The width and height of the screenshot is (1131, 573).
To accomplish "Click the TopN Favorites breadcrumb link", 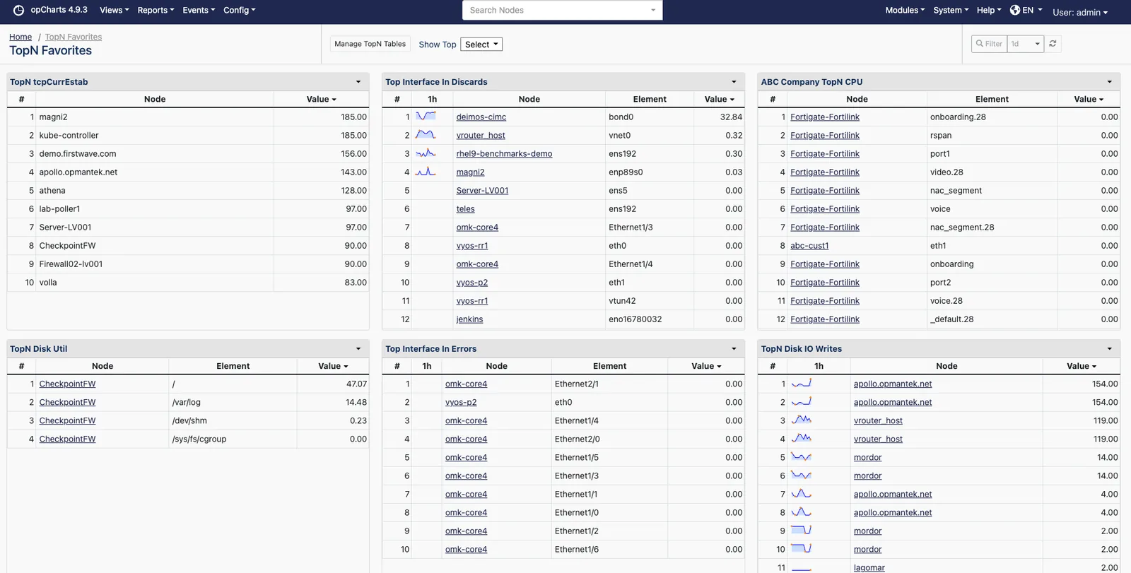I will pyautogui.click(x=74, y=37).
